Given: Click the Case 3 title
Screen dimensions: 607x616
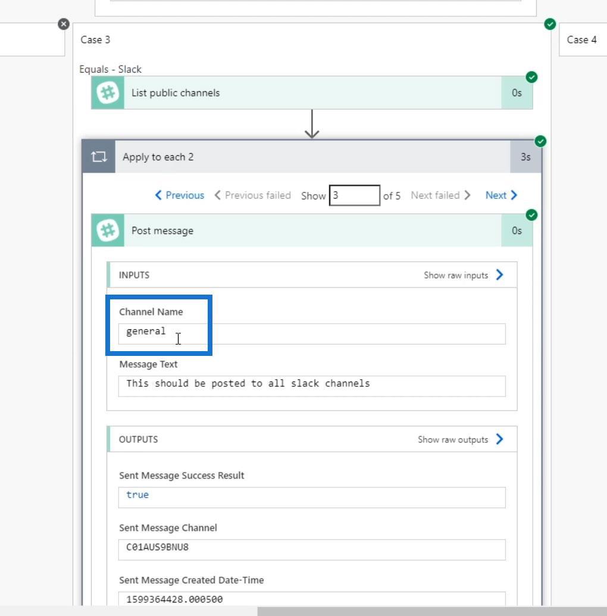Looking at the screenshot, I should pyautogui.click(x=95, y=40).
